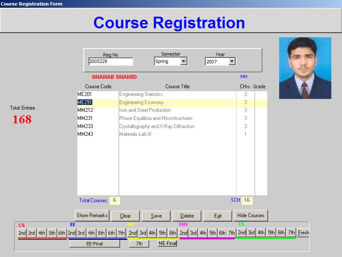
Task: Select ES 7th semester button
Action: click(x=291, y=233)
